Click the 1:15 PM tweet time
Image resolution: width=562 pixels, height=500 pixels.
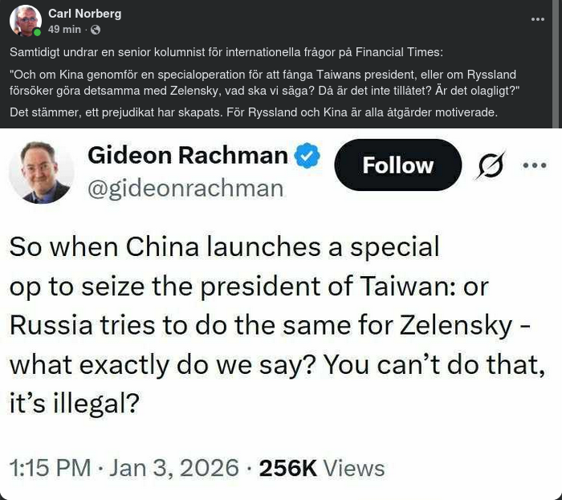(x=43, y=467)
